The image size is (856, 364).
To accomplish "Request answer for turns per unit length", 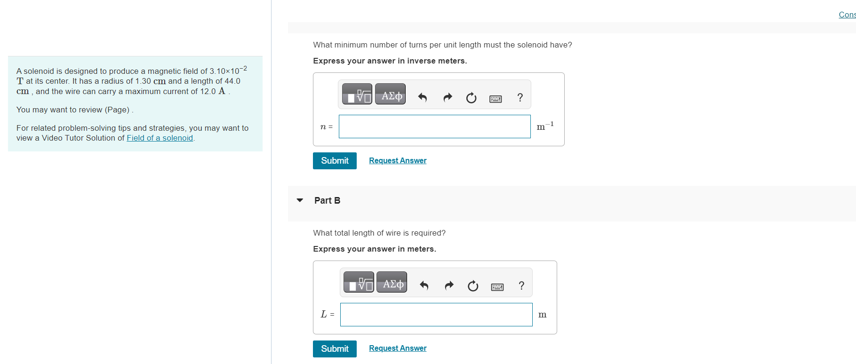I will 398,161.
